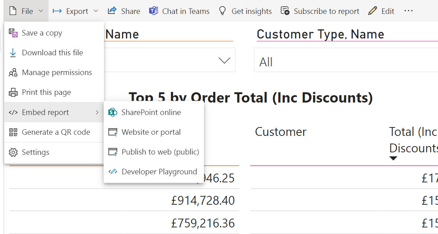Click the Download this file arrow icon
This screenshot has height=234, width=438.
tap(13, 53)
